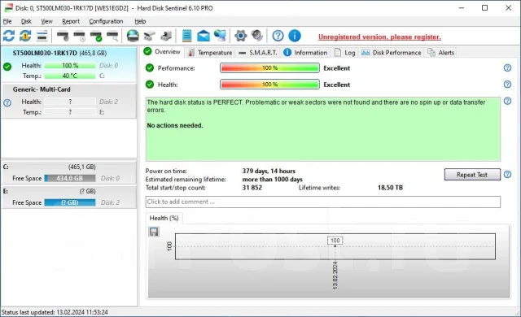Switch to the Temperature tab
Screen dimensions: 521x317
[x=210, y=53]
